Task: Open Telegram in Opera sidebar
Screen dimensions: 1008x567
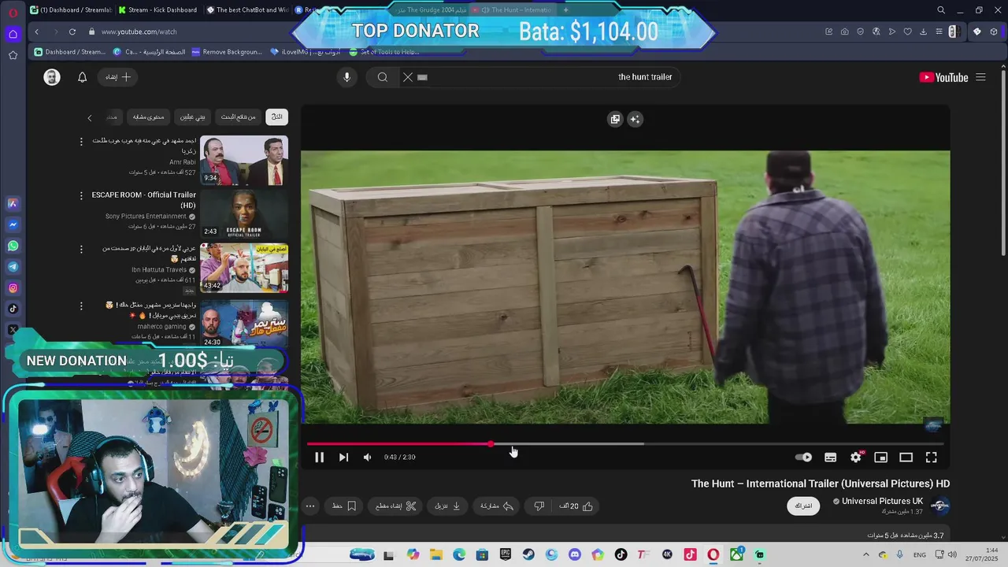Action: (x=13, y=267)
